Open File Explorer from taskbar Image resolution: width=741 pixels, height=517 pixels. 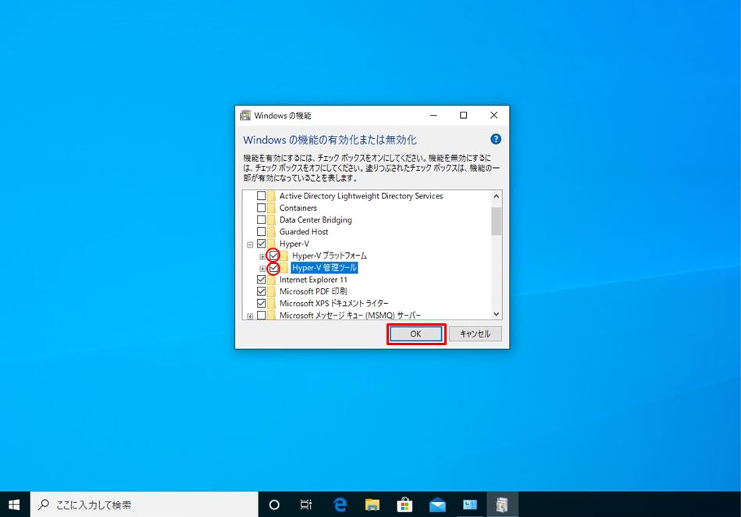pyautogui.click(x=372, y=505)
